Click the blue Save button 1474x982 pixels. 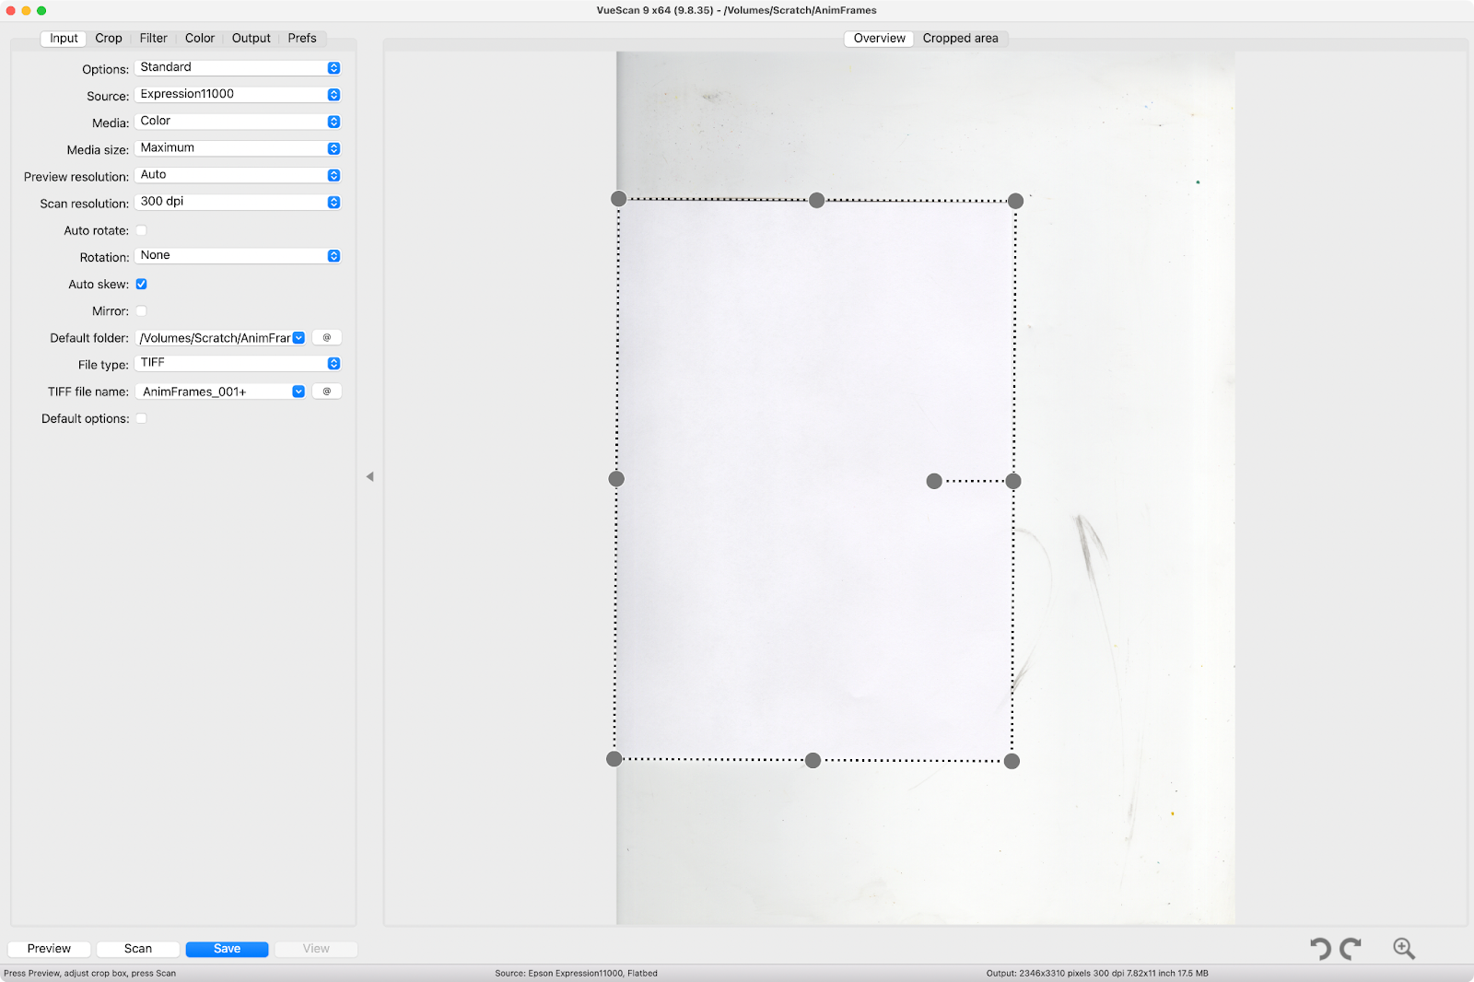click(228, 949)
